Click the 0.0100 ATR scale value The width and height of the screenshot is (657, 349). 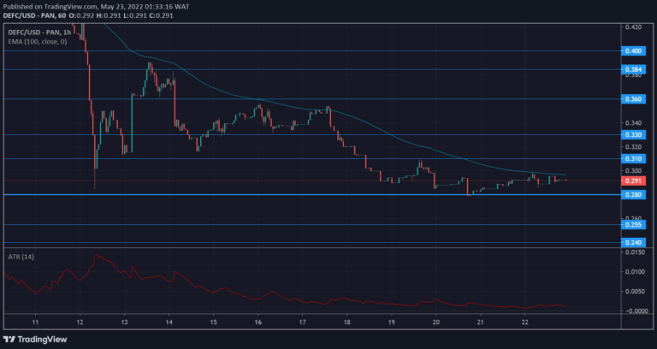coord(636,272)
